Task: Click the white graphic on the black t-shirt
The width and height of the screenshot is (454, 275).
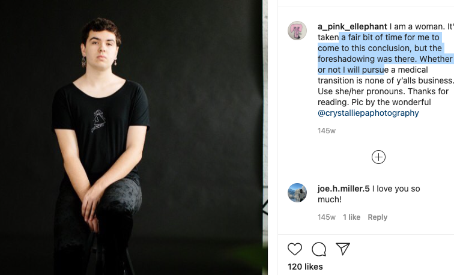Action: (98, 121)
